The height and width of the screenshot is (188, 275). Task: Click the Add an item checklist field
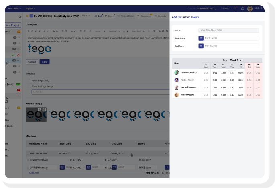[100, 92]
